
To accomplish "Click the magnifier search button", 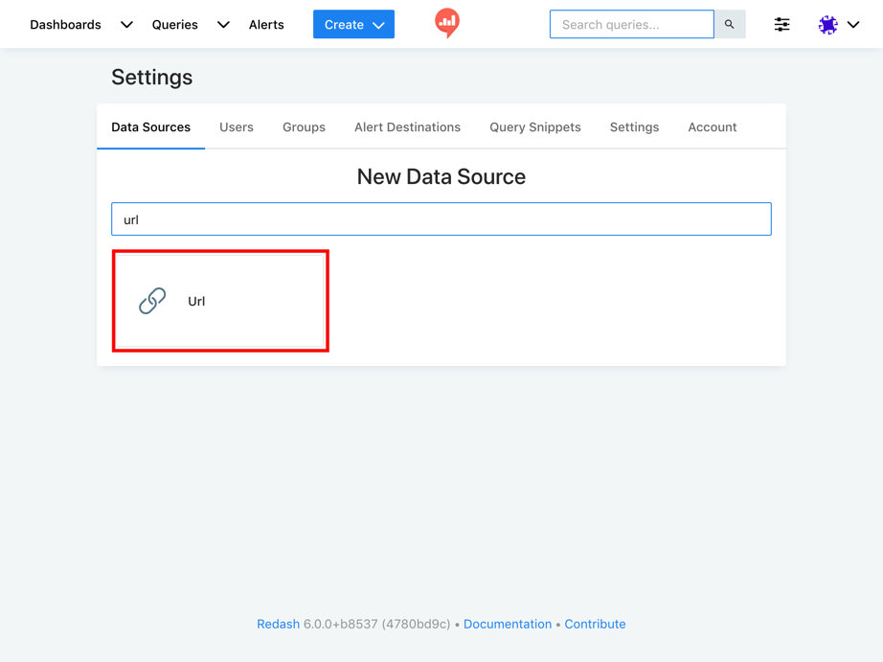I will [x=730, y=25].
